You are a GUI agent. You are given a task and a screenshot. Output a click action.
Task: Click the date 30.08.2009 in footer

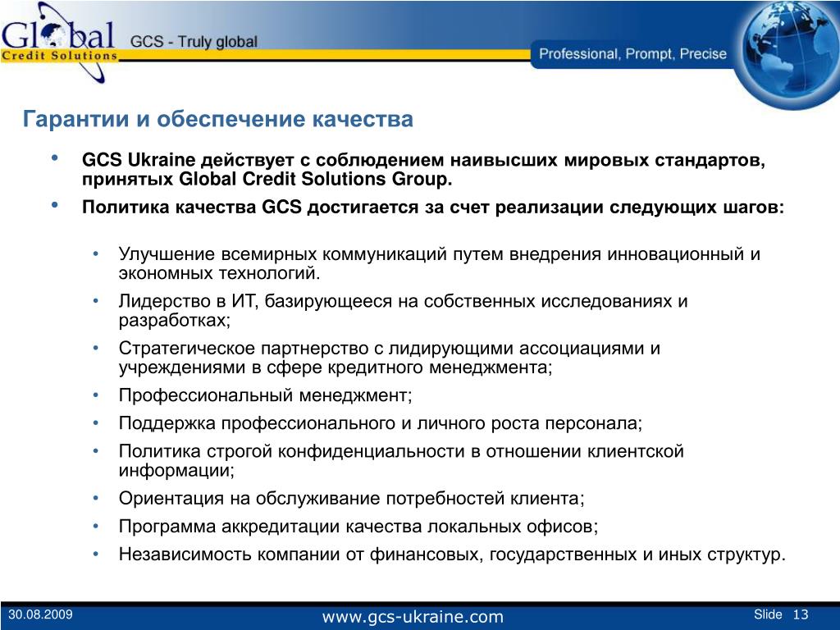[x=40, y=614]
